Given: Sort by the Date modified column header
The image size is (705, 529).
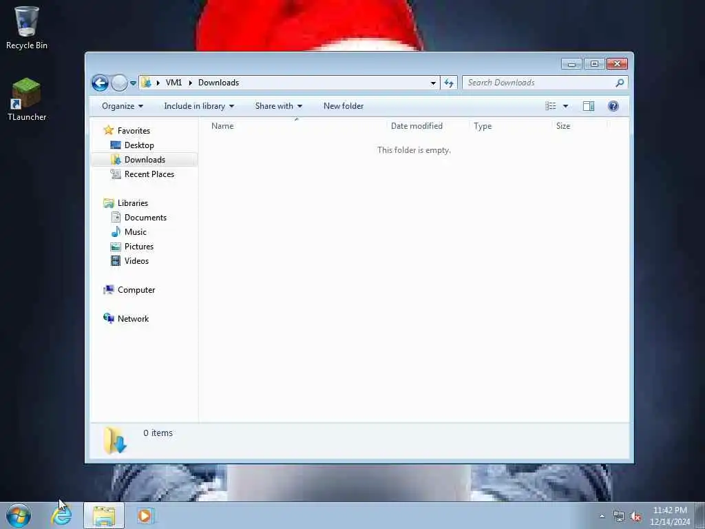Looking at the screenshot, I should coord(427,126).
